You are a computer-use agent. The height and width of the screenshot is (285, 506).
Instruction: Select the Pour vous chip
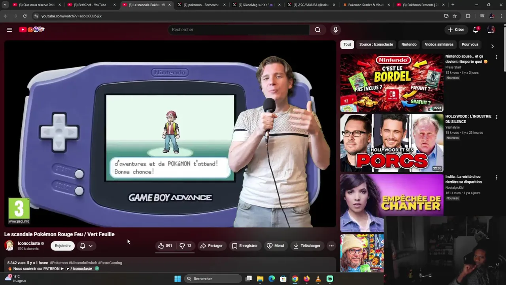(470, 44)
